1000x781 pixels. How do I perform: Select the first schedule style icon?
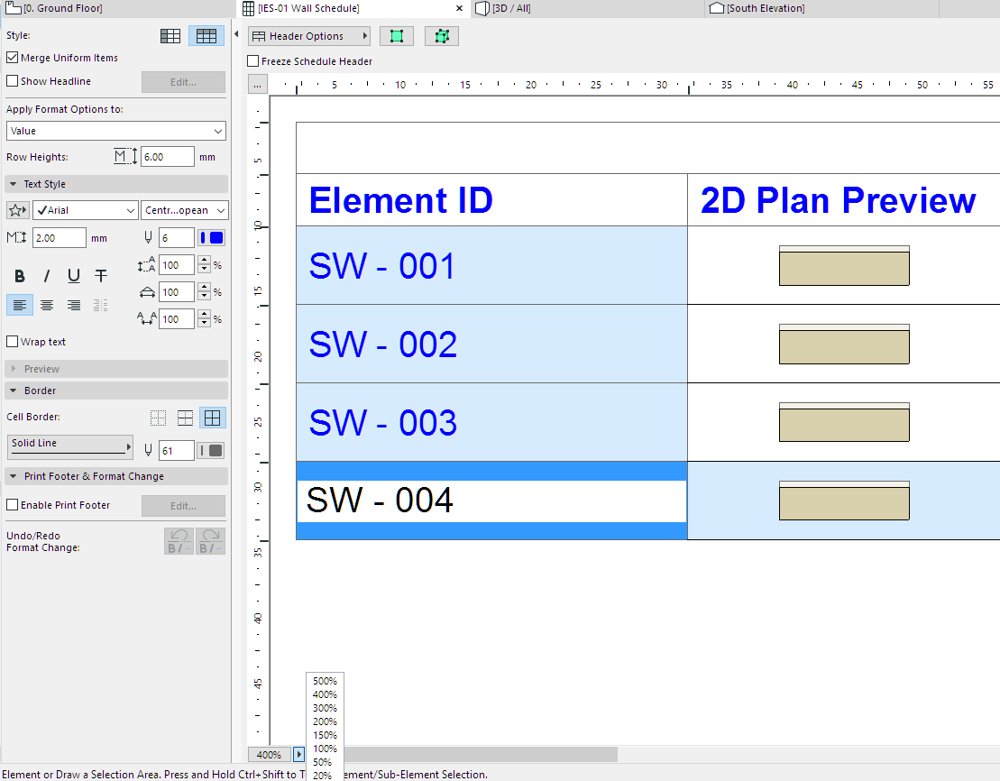pyautogui.click(x=170, y=36)
